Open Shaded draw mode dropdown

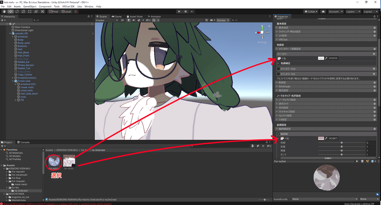point(106,20)
